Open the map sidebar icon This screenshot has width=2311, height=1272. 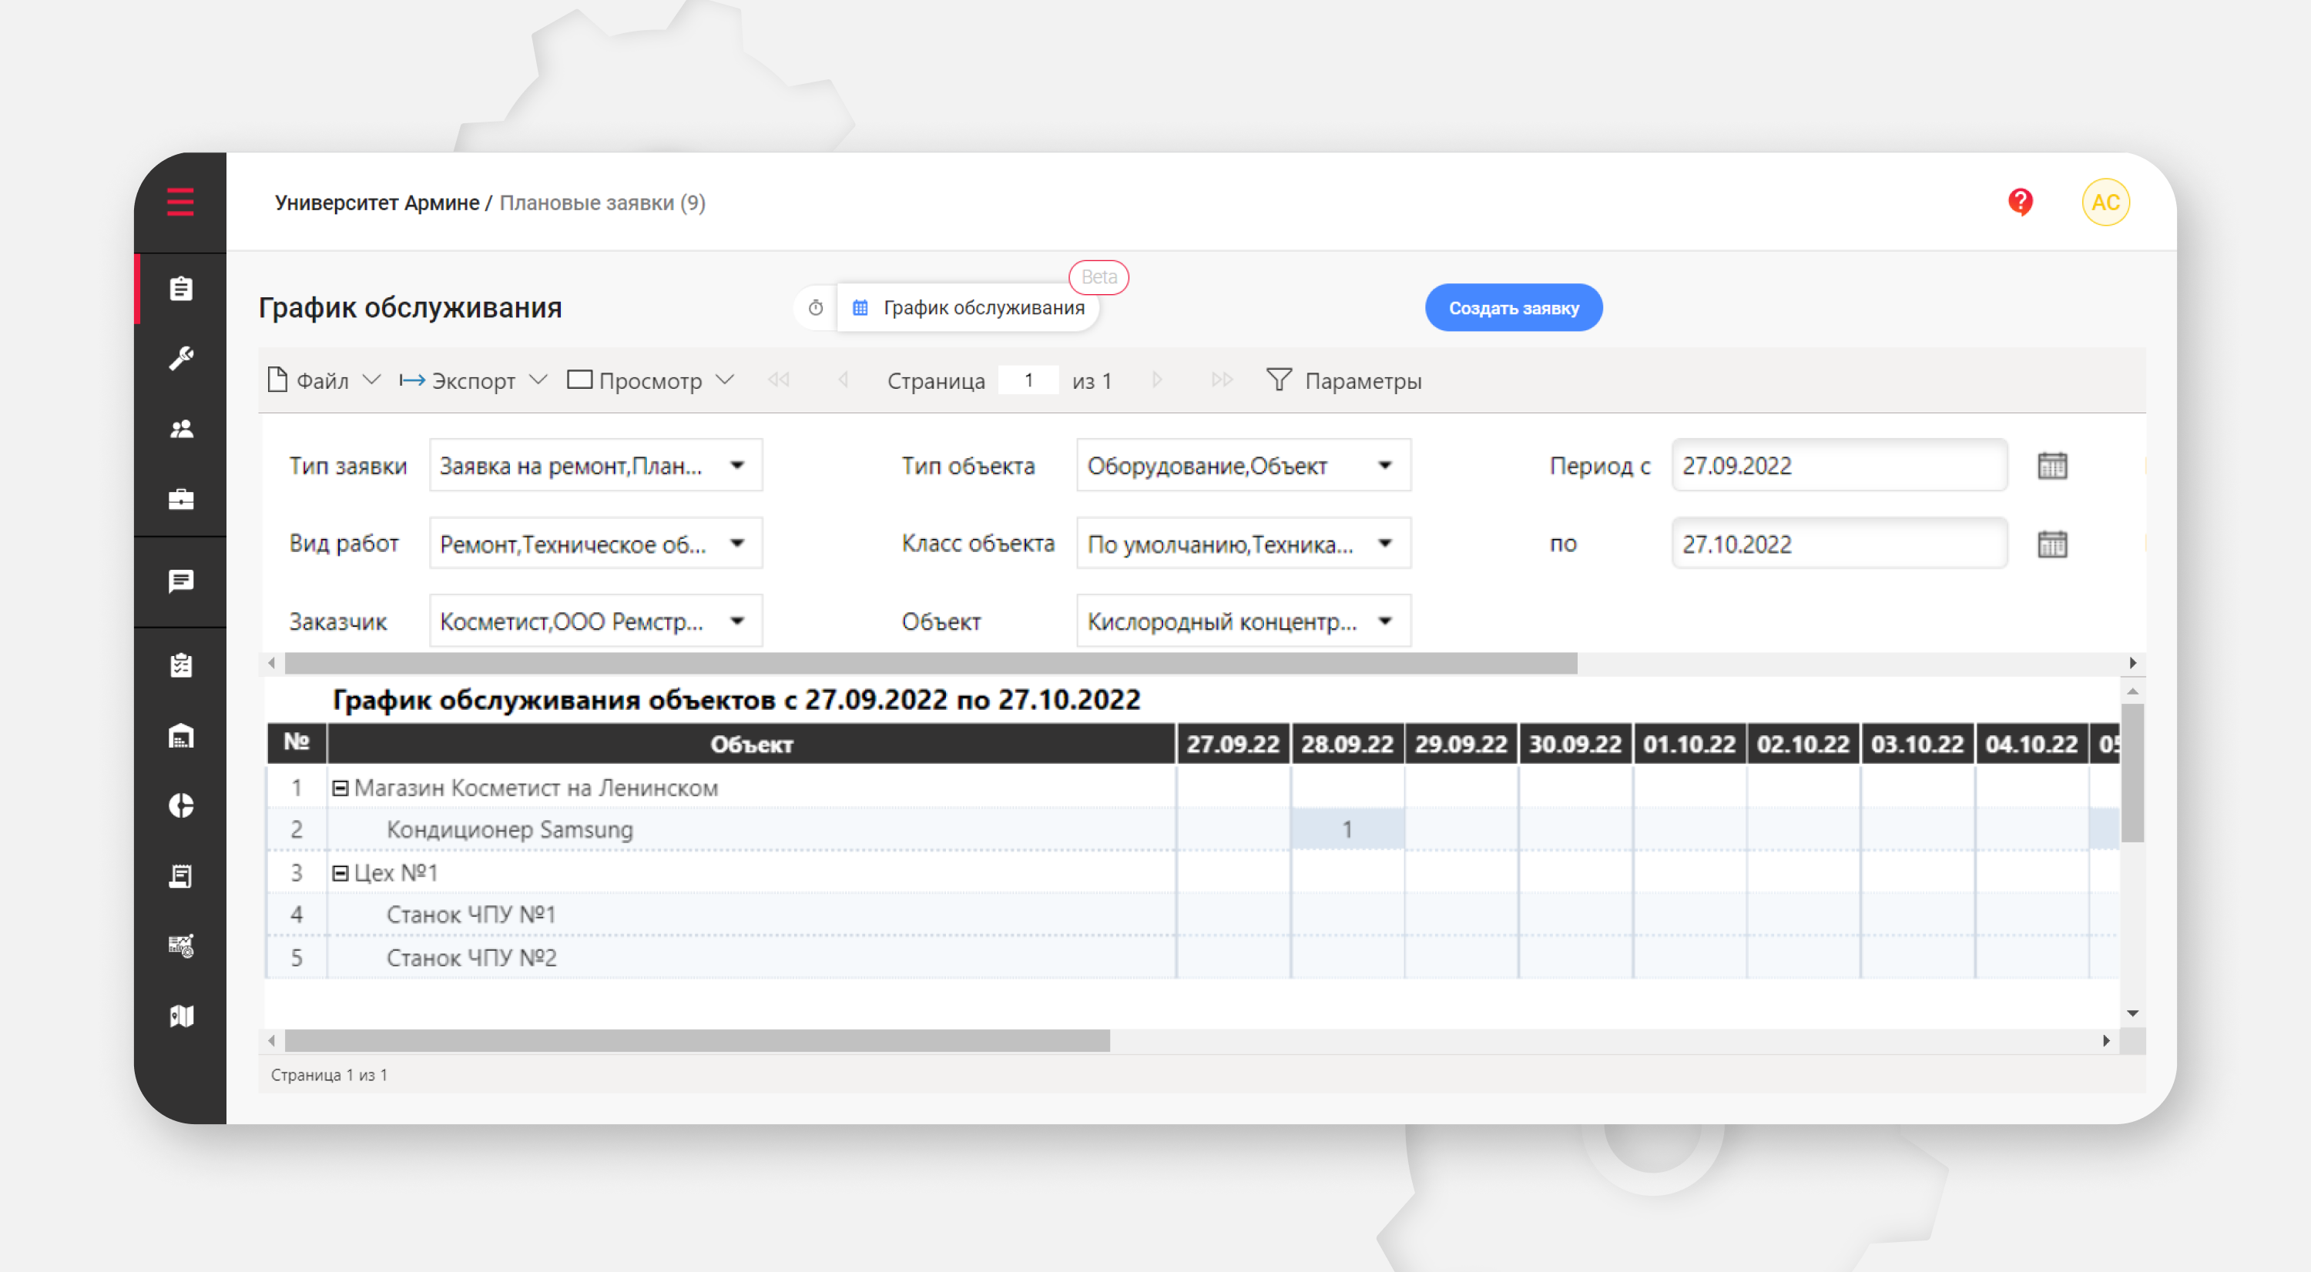pyautogui.click(x=181, y=1016)
